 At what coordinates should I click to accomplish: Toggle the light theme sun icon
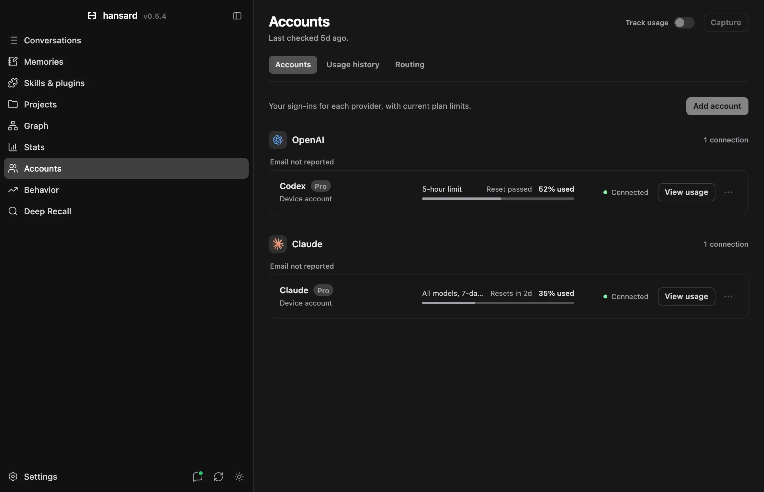[x=239, y=476]
